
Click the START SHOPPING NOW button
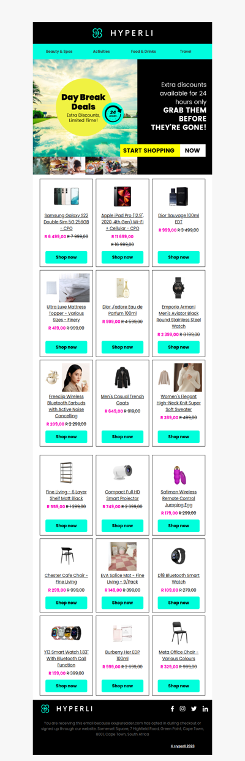(162, 150)
